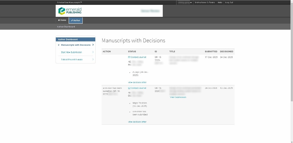The width and height of the screenshot is (293, 143).
Task: Click Contact Journal text for the accepted manuscript
Action: (x=138, y=57)
